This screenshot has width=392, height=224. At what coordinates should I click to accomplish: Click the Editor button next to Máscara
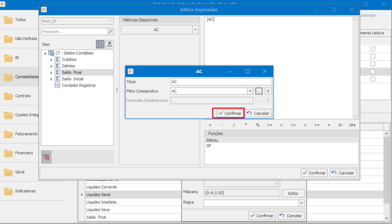[293, 193]
